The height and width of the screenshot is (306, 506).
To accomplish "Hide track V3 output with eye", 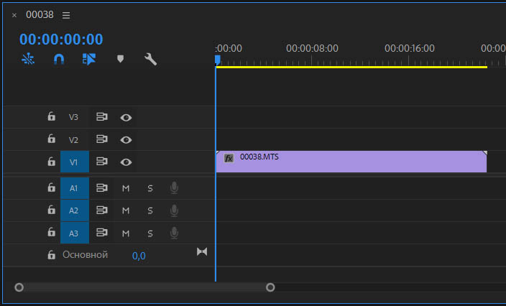I will [x=126, y=118].
